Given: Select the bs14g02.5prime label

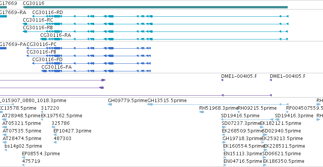Looking at the screenshot, I should [x=23, y=146].
